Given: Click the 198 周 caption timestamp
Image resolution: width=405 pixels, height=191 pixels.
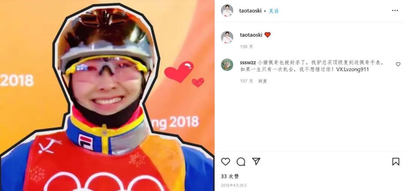Looking at the screenshot, I should pyautogui.click(x=246, y=47).
